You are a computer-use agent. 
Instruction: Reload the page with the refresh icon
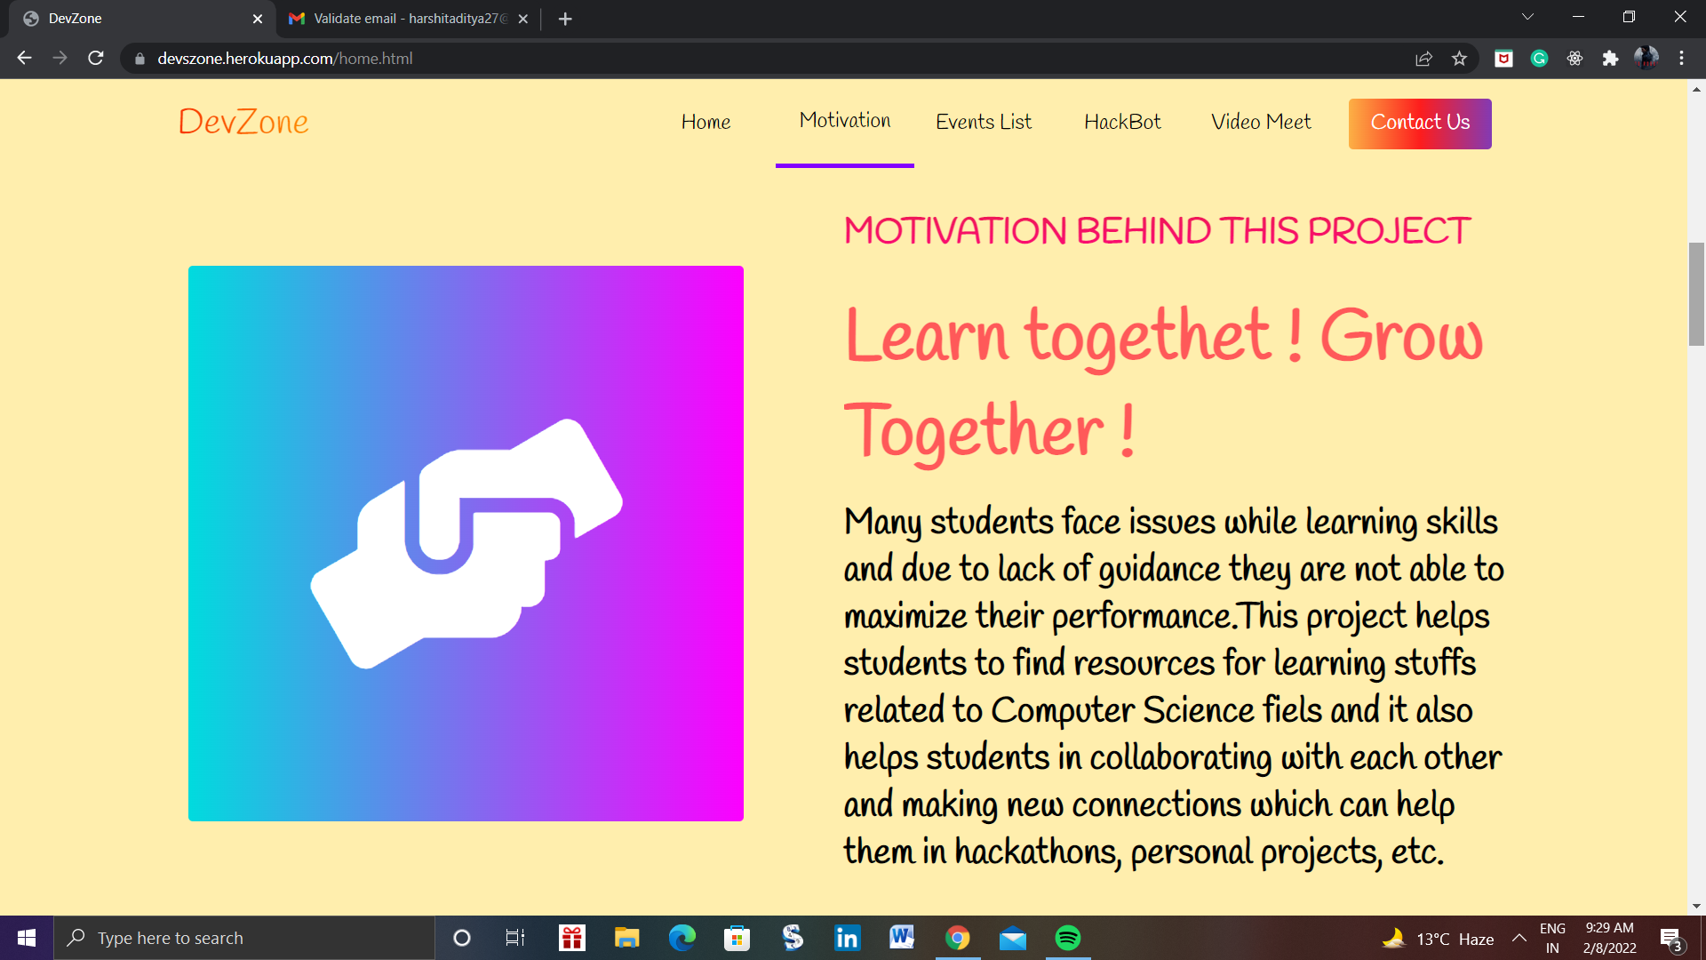pos(96,59)
